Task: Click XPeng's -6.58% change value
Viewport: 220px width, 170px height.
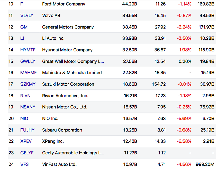Action: 185,141
